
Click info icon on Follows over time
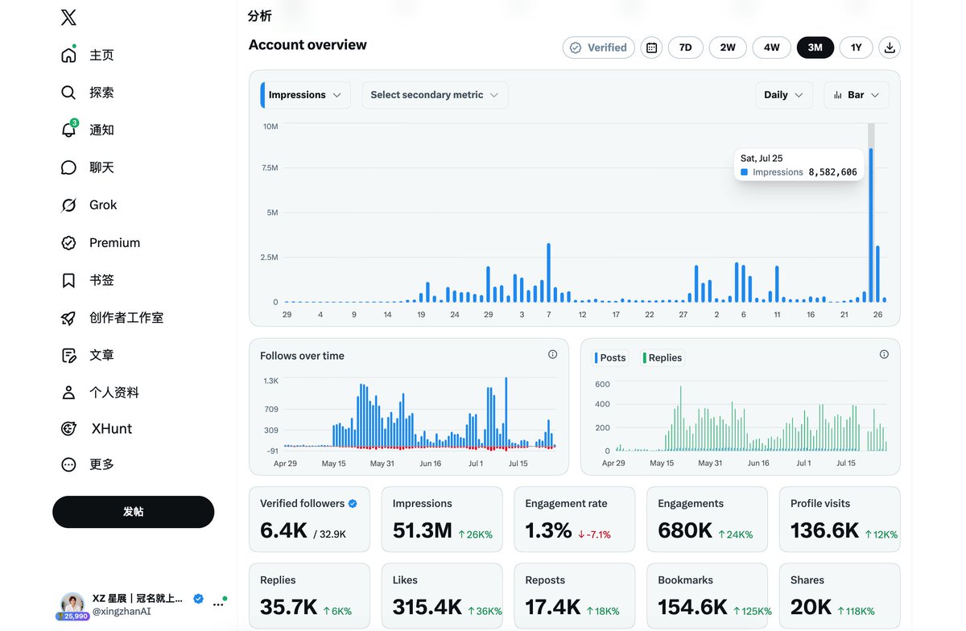pos(552,354)
